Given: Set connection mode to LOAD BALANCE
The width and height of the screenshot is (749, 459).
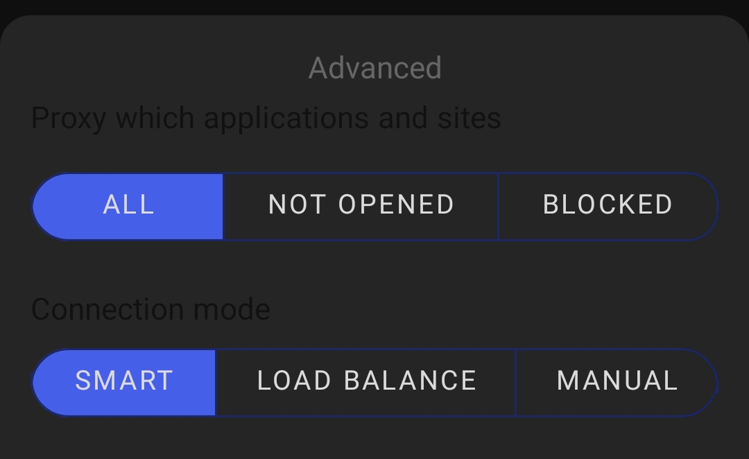Looking at the screenshot, I should point(366,381).
